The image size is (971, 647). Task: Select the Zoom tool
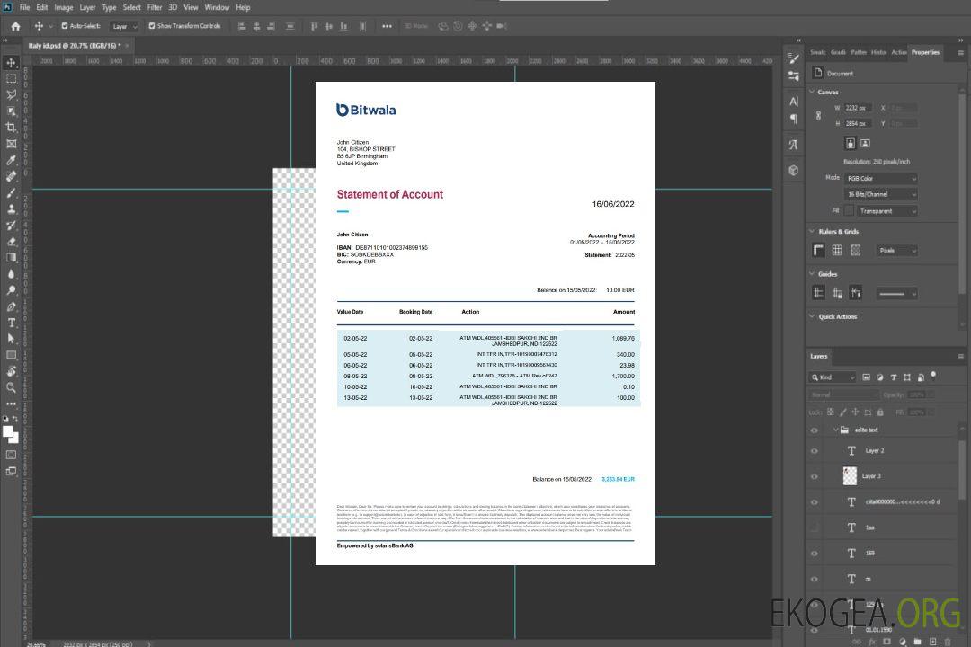(11, 387)
